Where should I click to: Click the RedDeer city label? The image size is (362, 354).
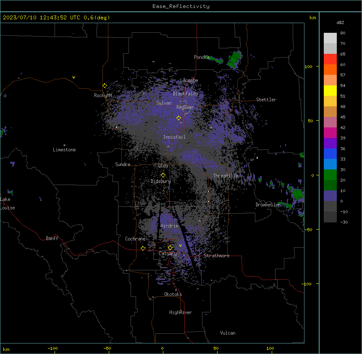(185, 107)
